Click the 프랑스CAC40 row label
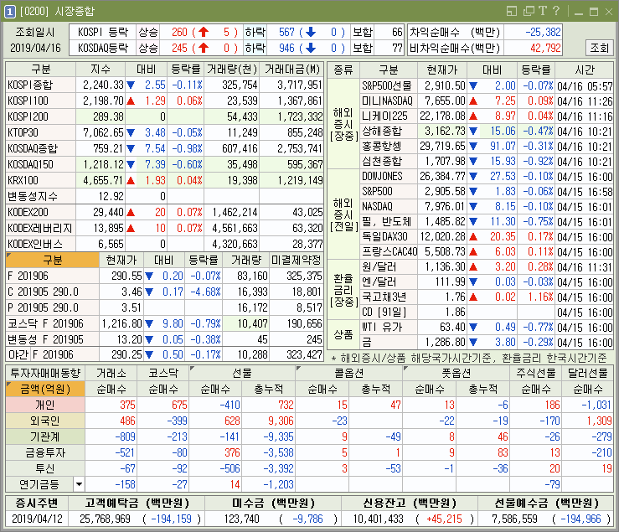The height and width of the screenshot is (532, 619). point(389,251)
